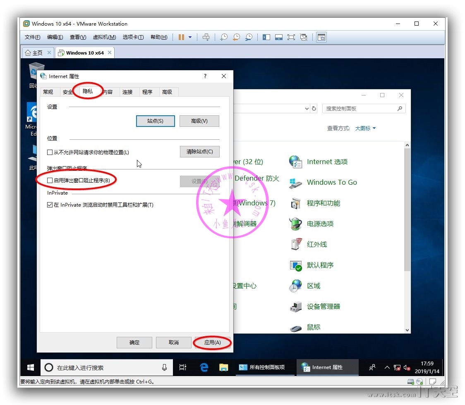Open the 查看方式 大图标 dropdown
Viewport: 465px width, 405px height.
tap(365, 128)
